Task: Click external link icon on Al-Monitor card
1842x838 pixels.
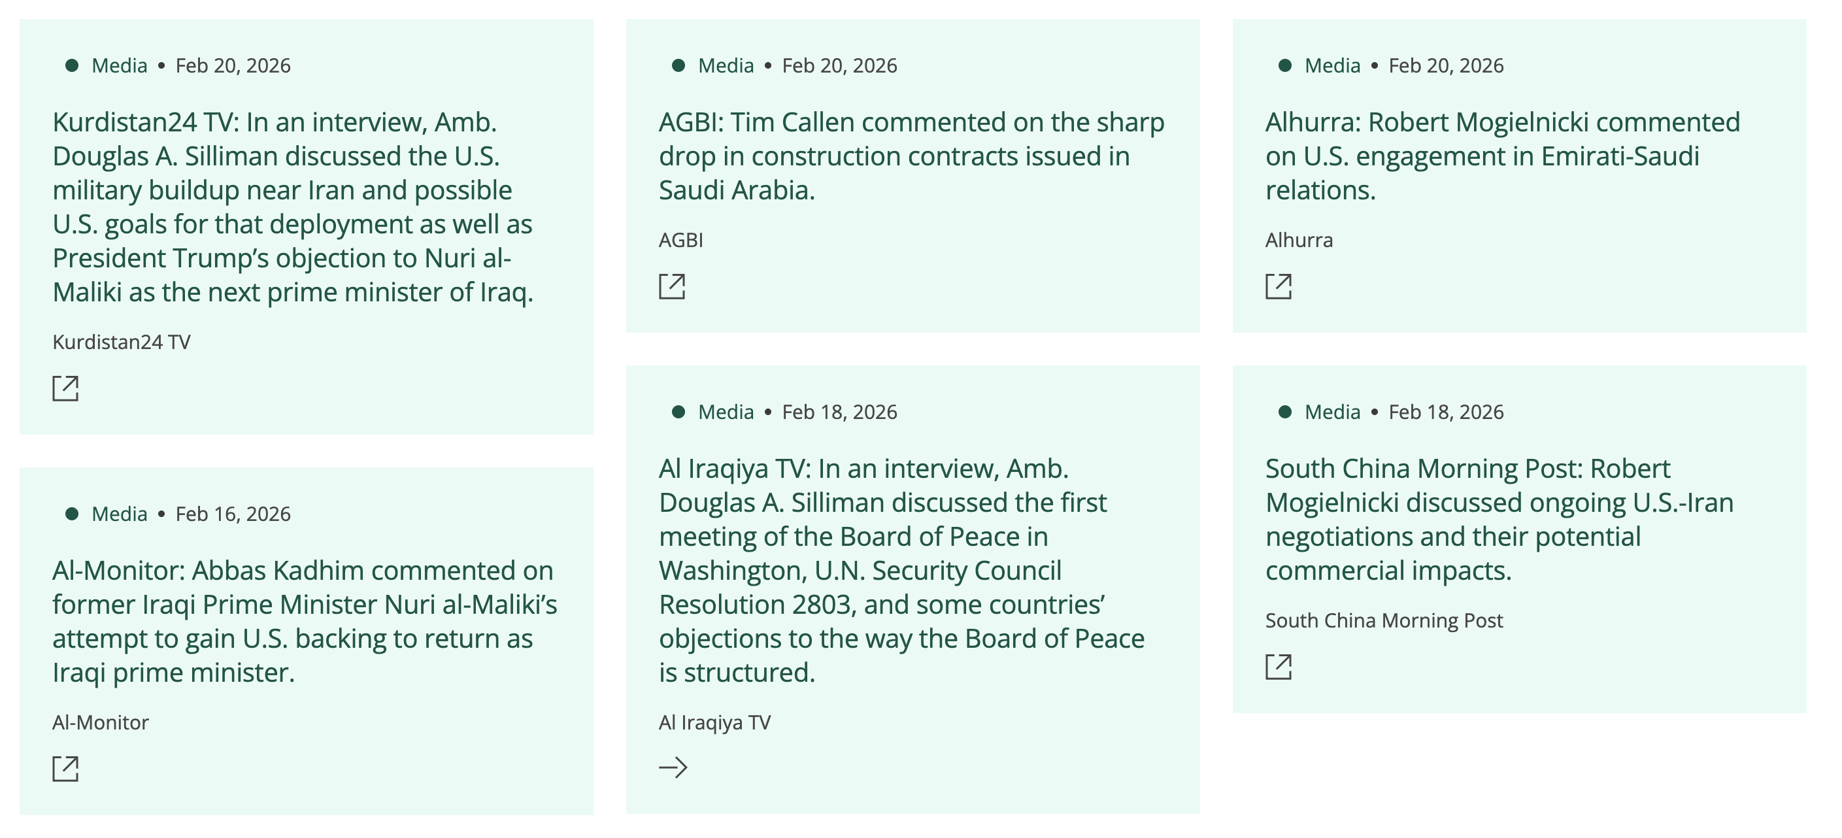Action: pos(65,769)
